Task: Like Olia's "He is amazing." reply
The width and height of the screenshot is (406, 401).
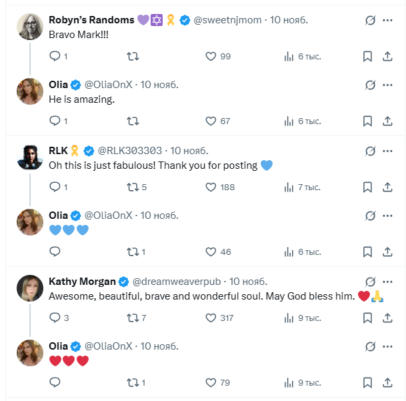Action: [x=211, y=121]
